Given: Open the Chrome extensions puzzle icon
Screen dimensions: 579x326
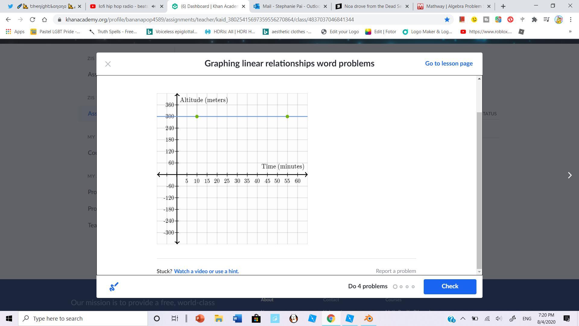Looking at the screenshot, I should point(534,20).
